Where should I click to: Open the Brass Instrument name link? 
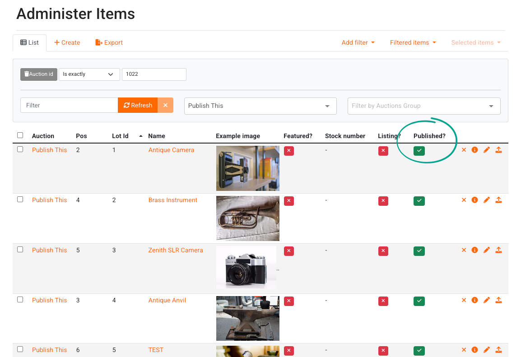tap(172, 200)
